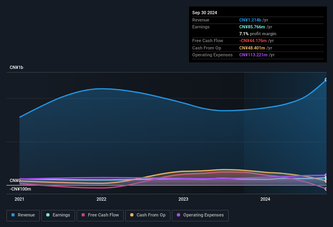Toggle the Free Cash Flow legend button

(100, 215)
